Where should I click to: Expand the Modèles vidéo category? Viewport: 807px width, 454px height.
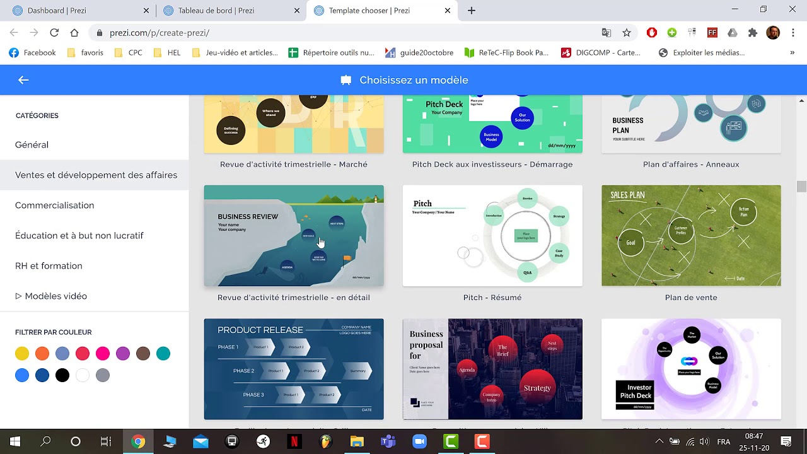pyautogui.click(x=51, y=296)
